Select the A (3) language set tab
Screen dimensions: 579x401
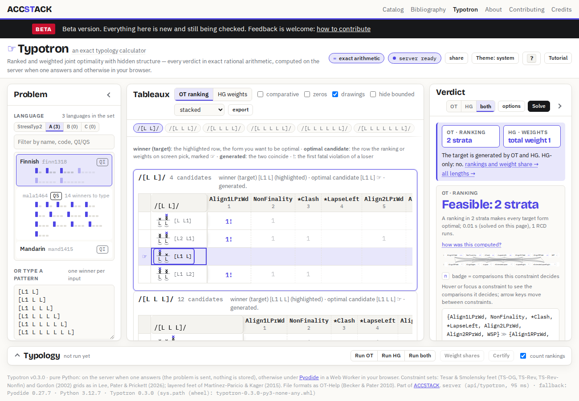pos(55,127)
